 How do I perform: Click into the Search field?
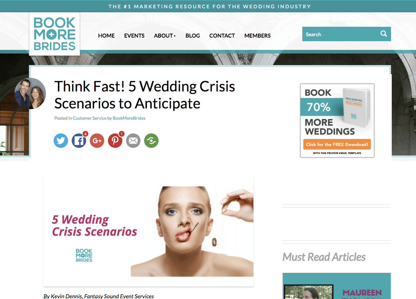341,34
